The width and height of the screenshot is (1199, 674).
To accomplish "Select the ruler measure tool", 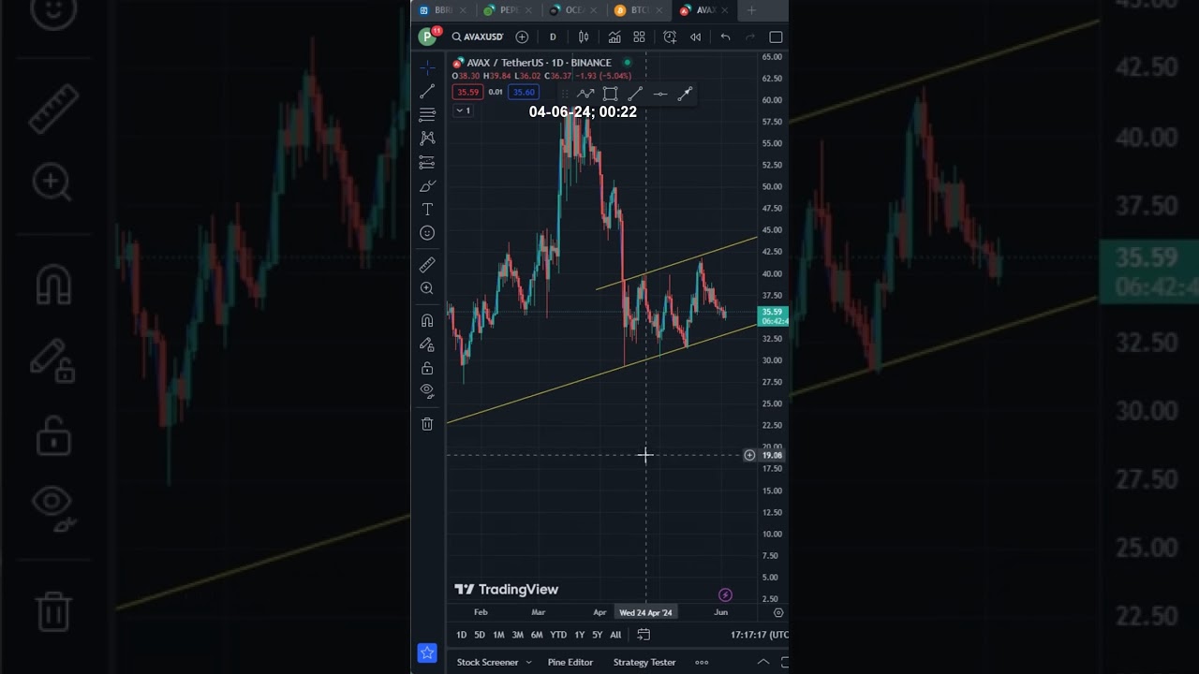I will coord(427,265).
